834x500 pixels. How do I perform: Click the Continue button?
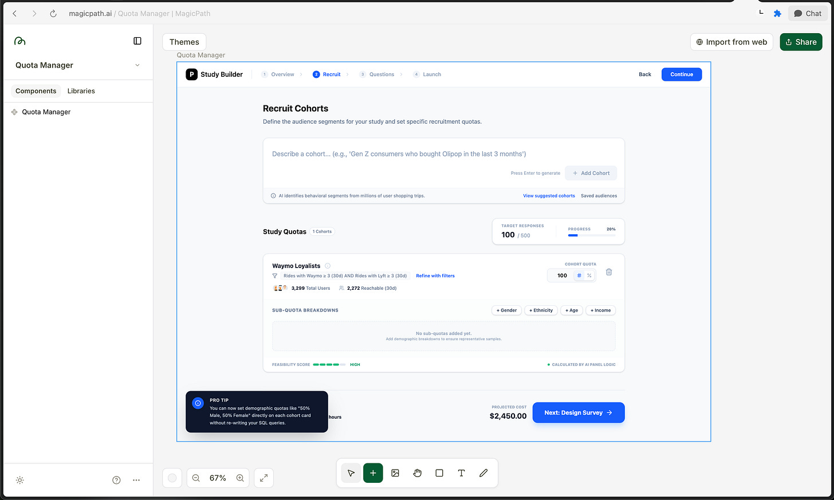click(x=682, y=74)
